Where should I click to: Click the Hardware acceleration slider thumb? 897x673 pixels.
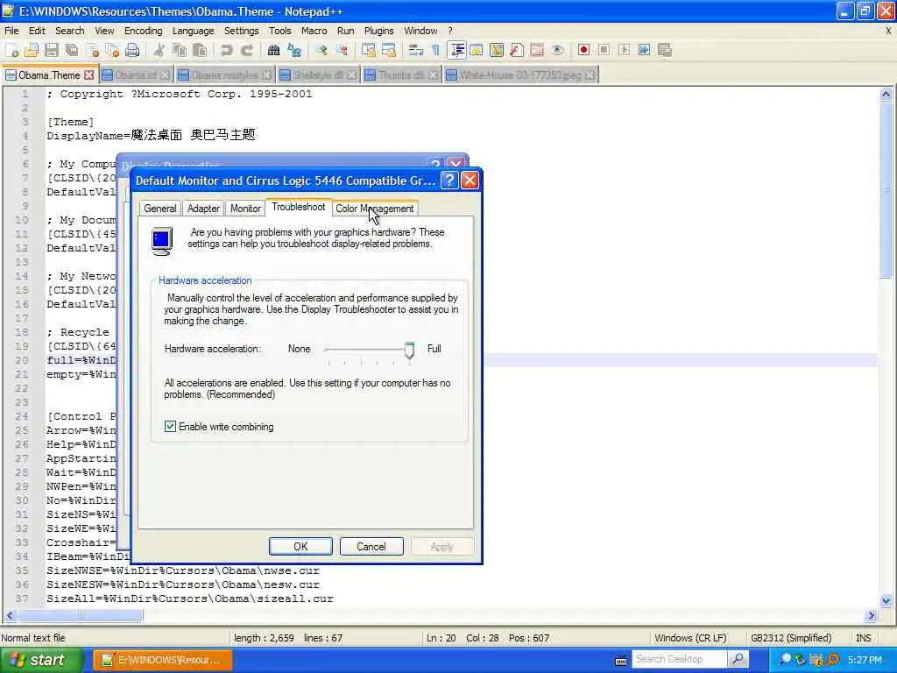[409, 350]
